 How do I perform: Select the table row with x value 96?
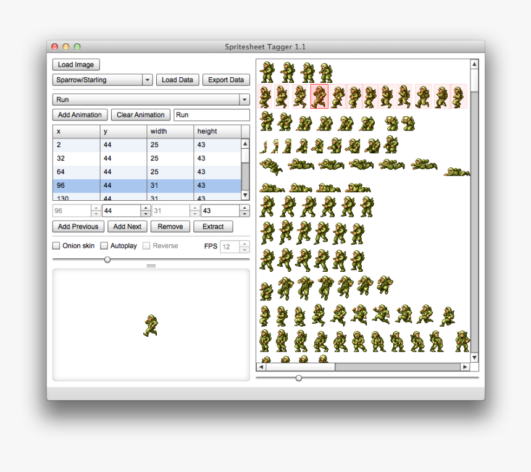[123, 185]
